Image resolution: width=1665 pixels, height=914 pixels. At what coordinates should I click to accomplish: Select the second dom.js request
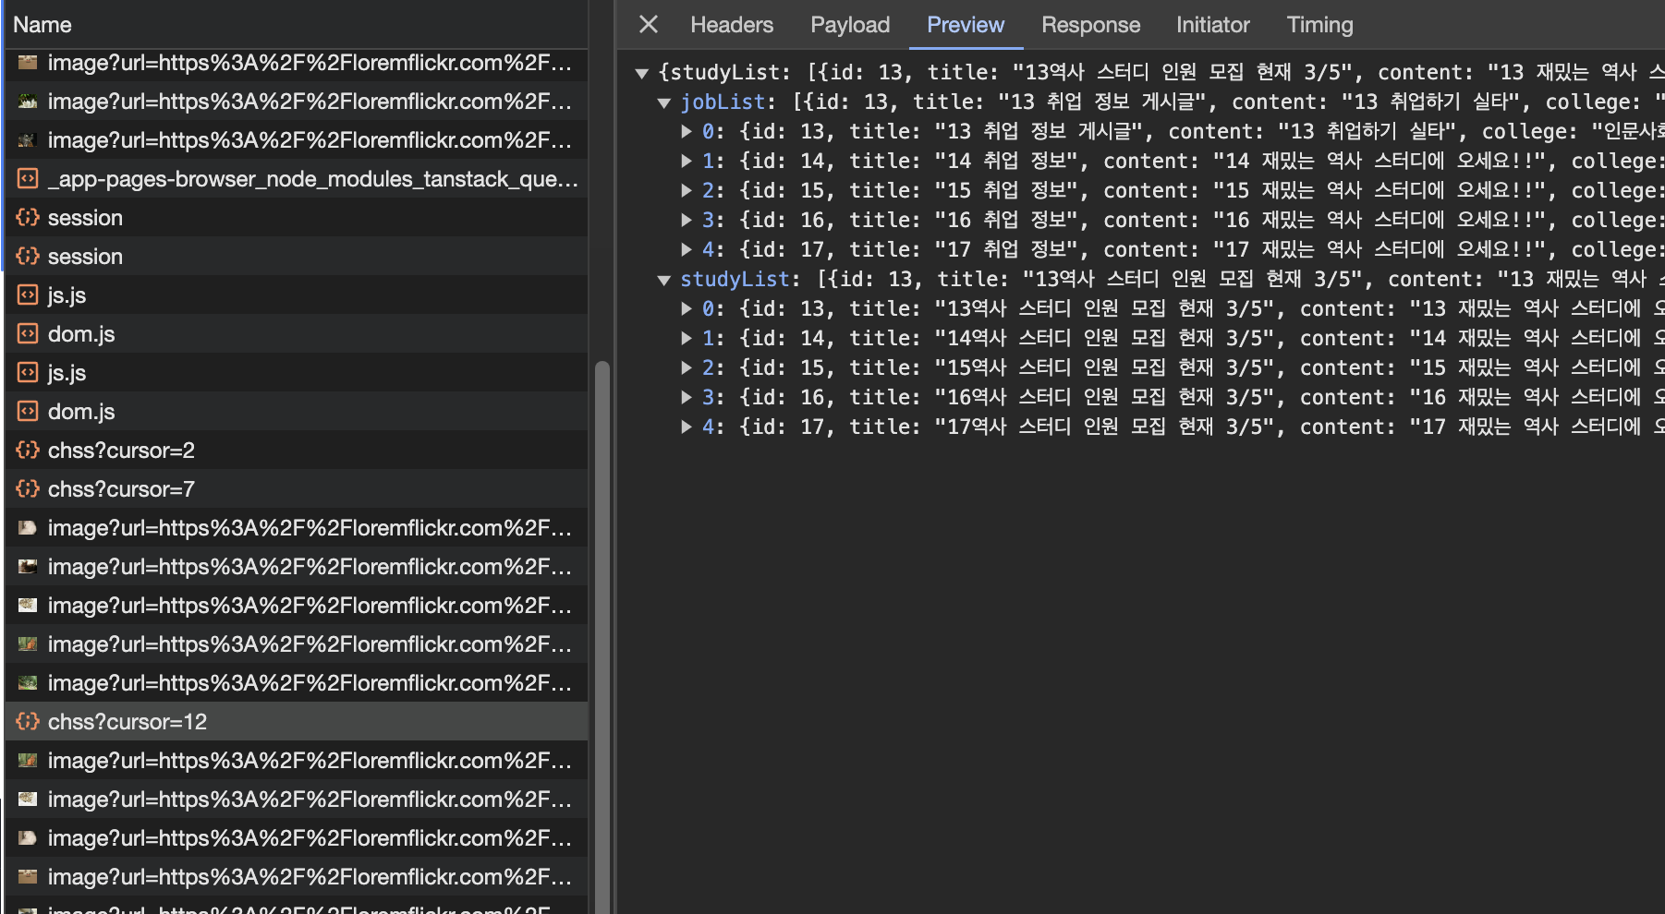(x=297, y=412)
